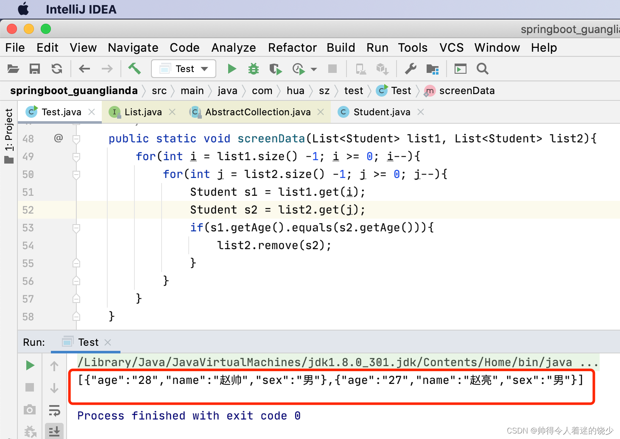The width and height of the screenshot is (620, 439).
Task: Rerun Test from Run panel play icon
Action: pos(30,365)
